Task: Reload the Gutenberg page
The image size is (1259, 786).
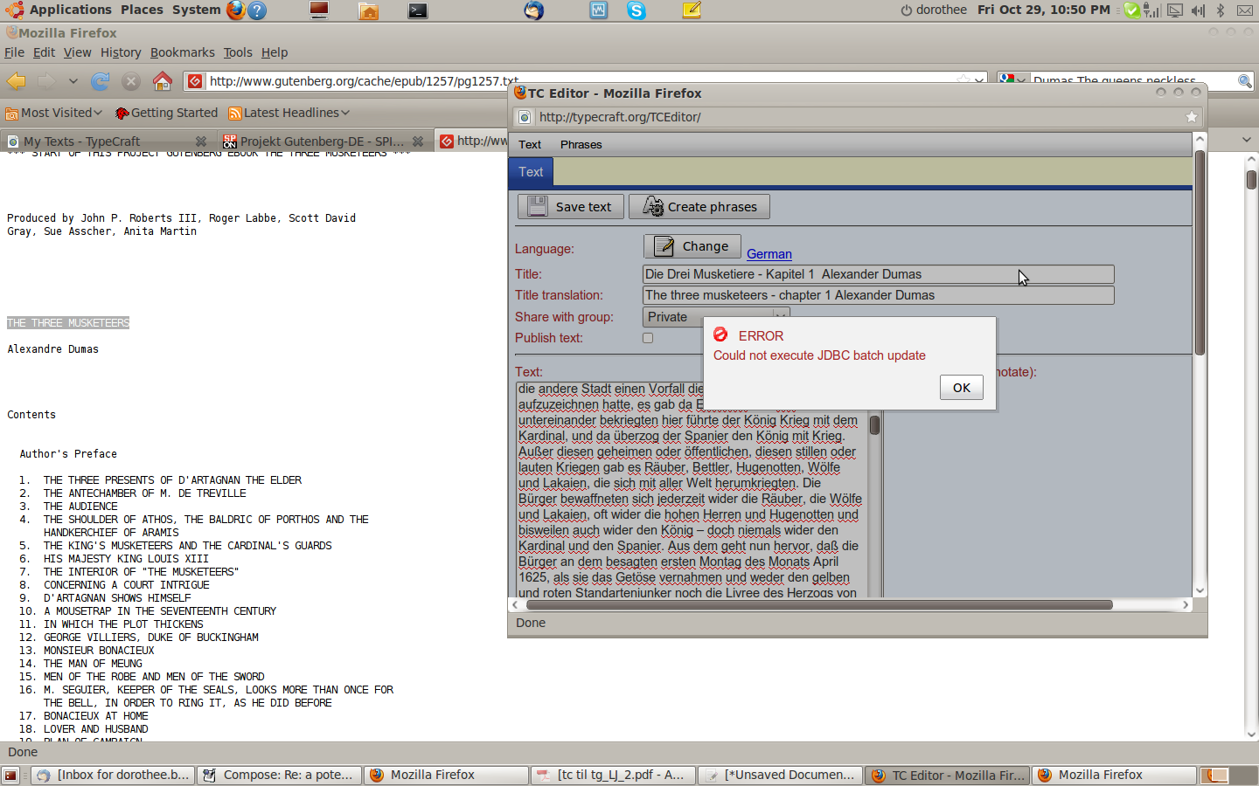Action: click(101, 81)
